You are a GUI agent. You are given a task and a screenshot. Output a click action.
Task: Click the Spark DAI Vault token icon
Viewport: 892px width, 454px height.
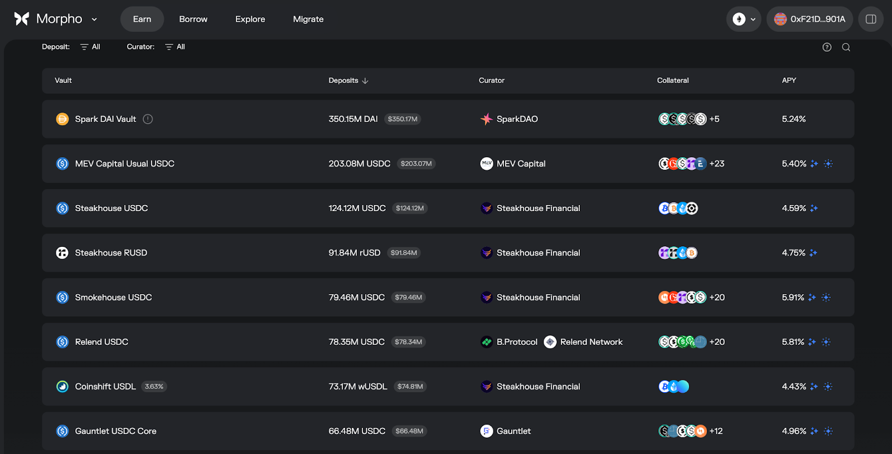click(62, 119)
